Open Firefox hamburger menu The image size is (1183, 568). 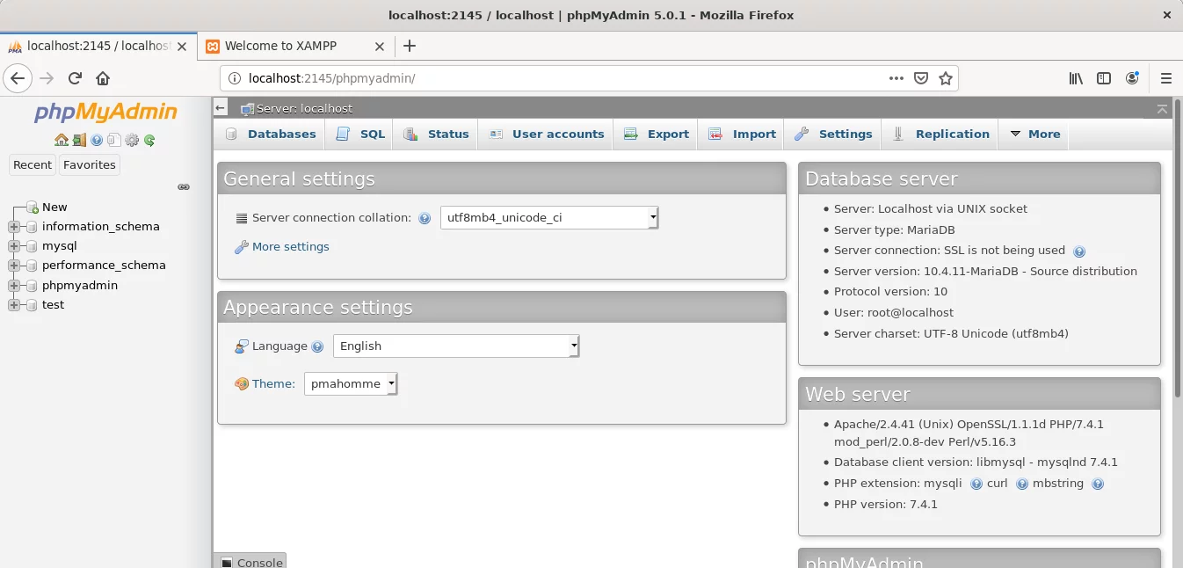(1166, 78)
